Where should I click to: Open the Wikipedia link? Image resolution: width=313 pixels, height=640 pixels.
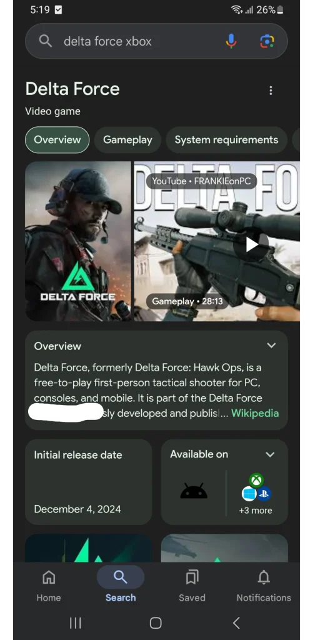255,413
